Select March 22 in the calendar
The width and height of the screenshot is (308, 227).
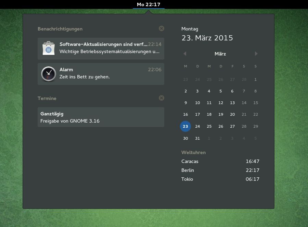tap(256, 114)
